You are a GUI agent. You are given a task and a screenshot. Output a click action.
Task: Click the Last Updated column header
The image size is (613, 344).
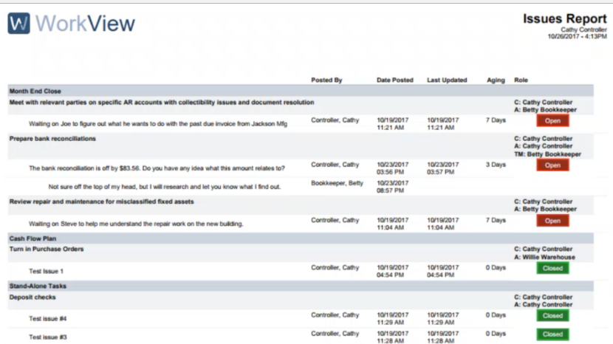(x=447, y=80)
